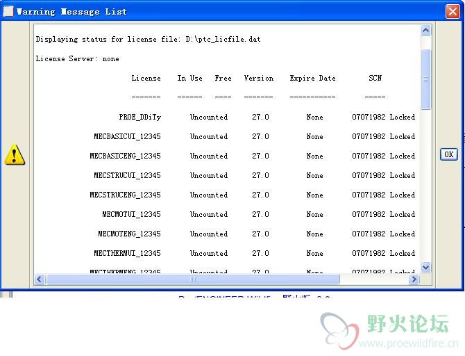Image resolution: width=465 pixels, height=356 pixels.
Task: Click the horizontal scrollbar left arrow
Action: (x=40, y=279)
